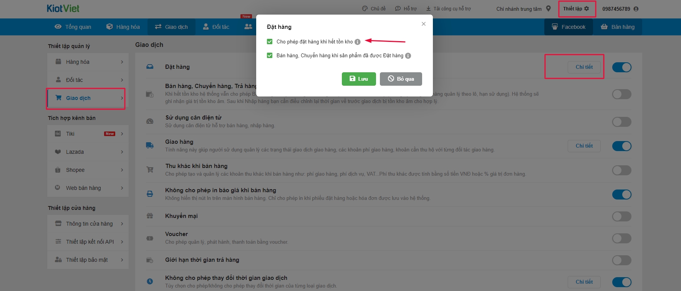681x291 pixels.
Task: Open the user account avatar icon
Action: pyautogui.click(x=636, y=9)
